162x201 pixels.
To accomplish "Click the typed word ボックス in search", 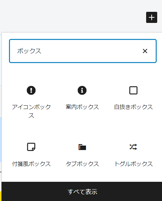I will (x=29, y=51).
